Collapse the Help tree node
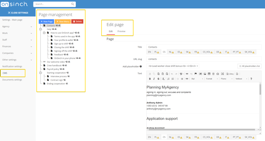The width and height of the screenshot is (265, 141). click(40, 29)
